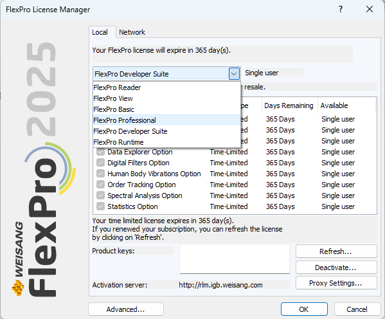This screenshot has height=319, width=385.
Task: Click Time-Limited in the Statistics Option row
Action: coord(229,206)
